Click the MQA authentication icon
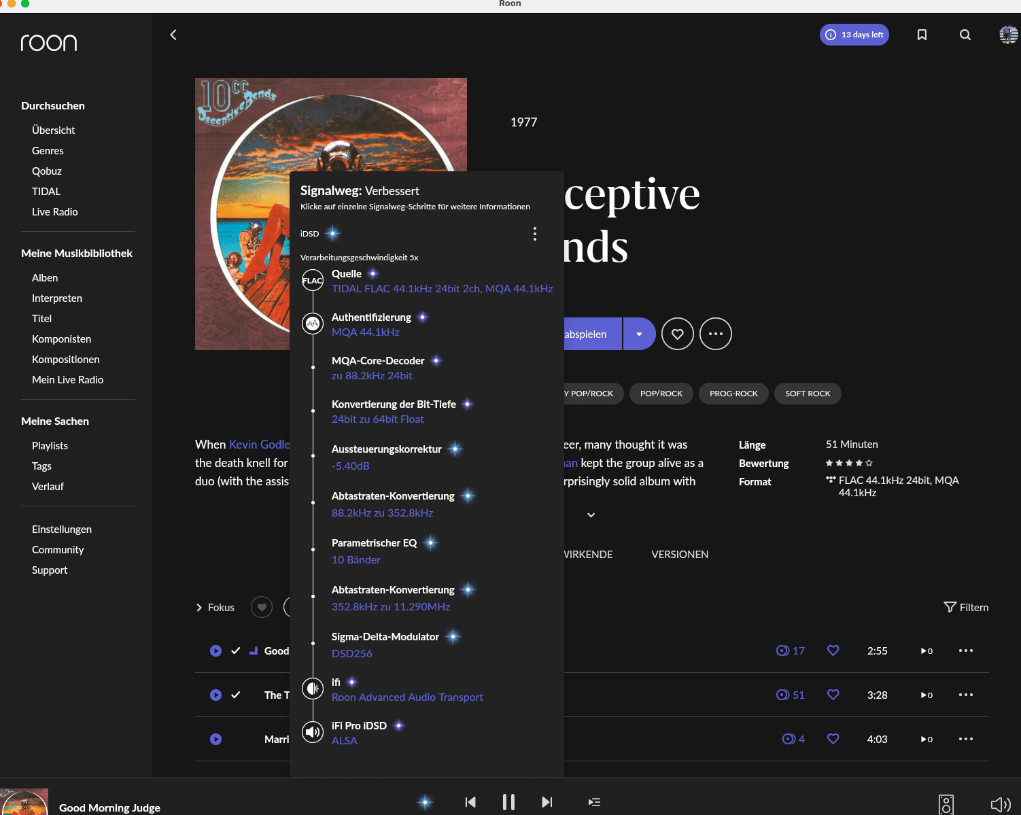 313,324
